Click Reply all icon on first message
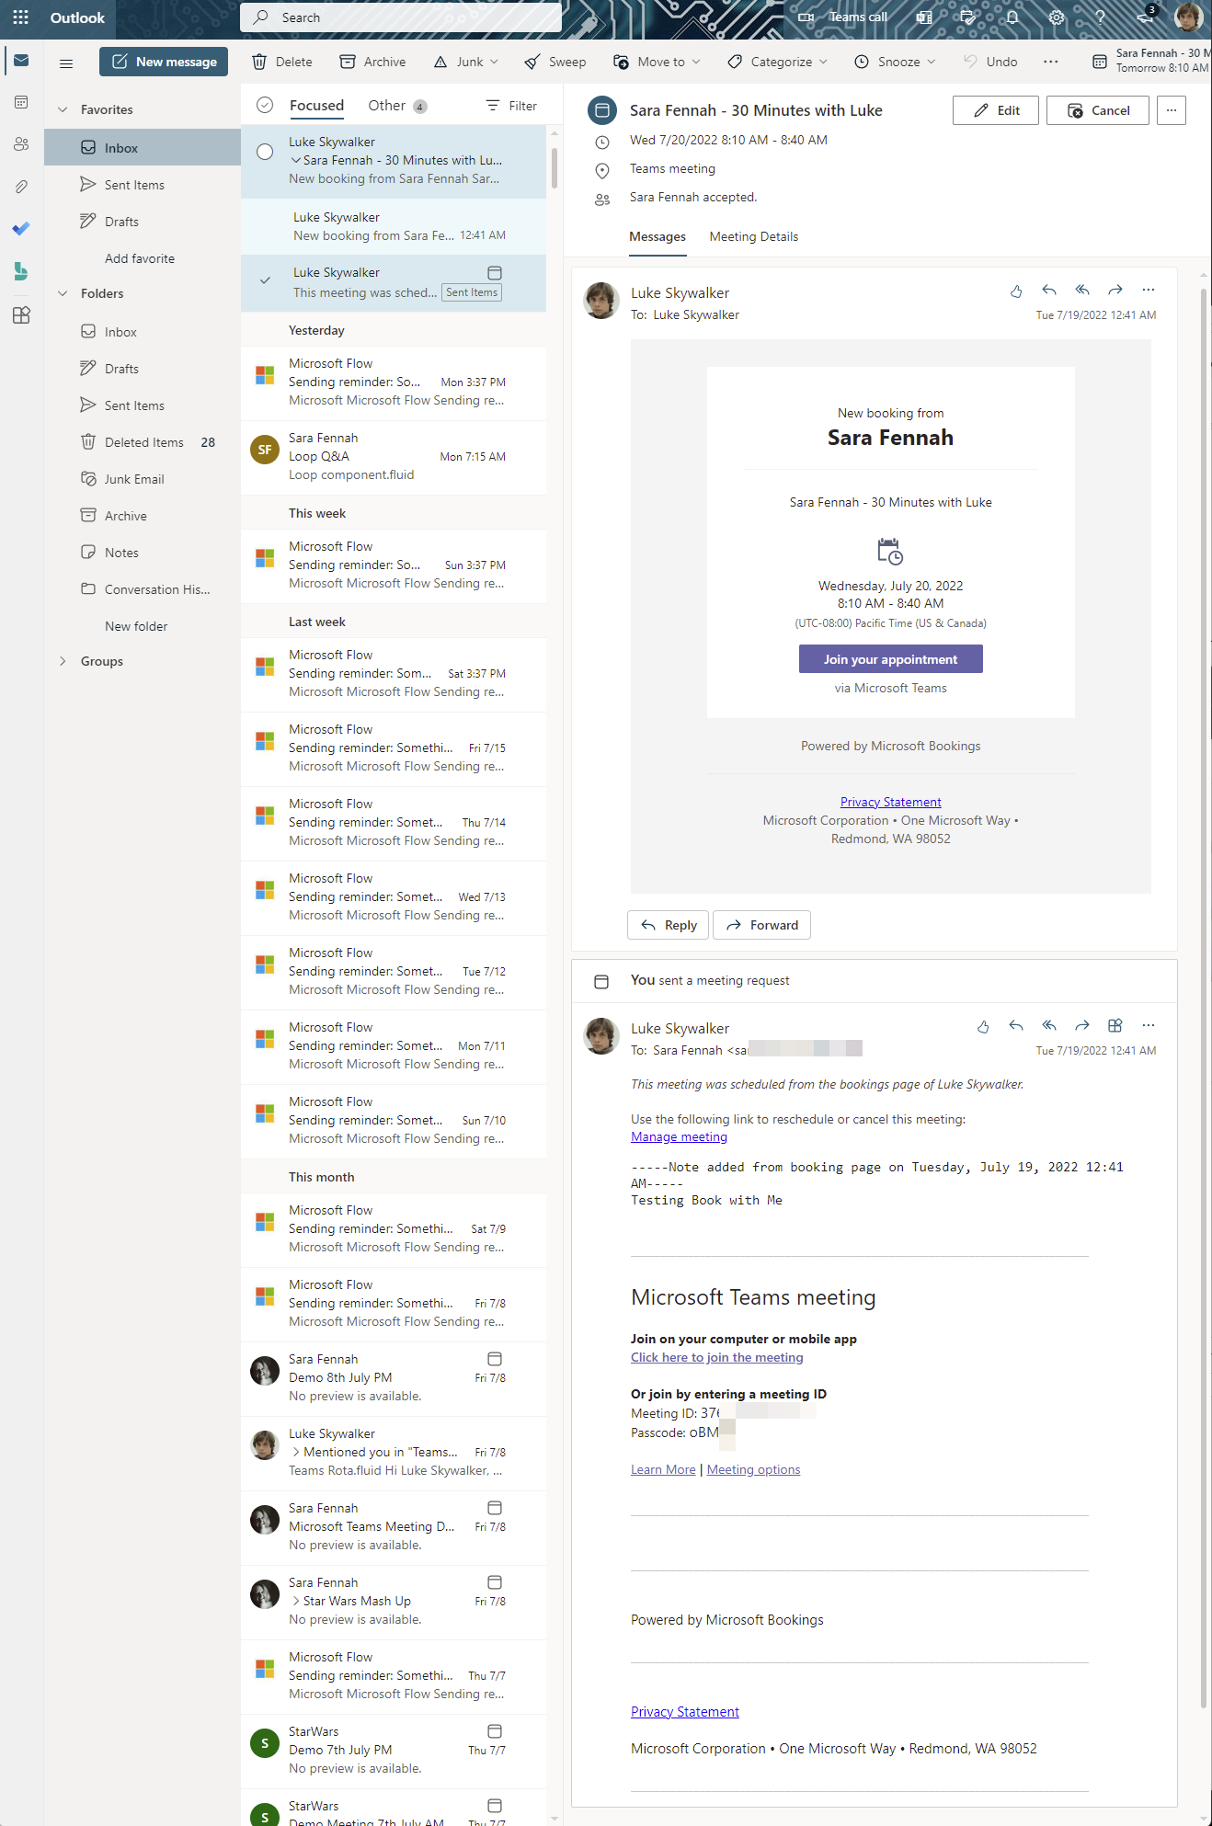The width and height of the screenshot is (1212, 1826). tap(1082, 291)
